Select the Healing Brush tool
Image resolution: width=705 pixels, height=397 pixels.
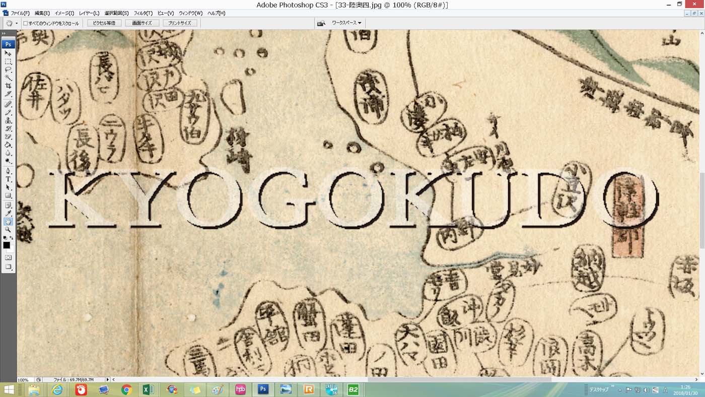click(8, 104)
